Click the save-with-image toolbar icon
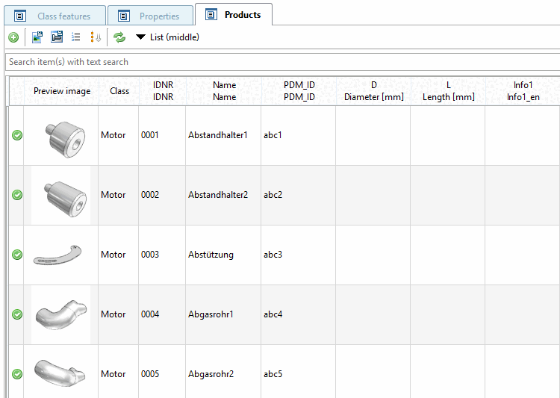This screenshot has height=398, width=560. point(37,37)
